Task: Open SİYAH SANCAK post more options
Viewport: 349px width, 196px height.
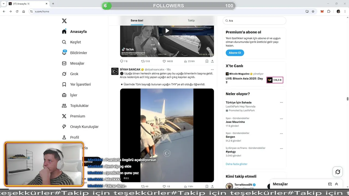Action: [212, 69]
